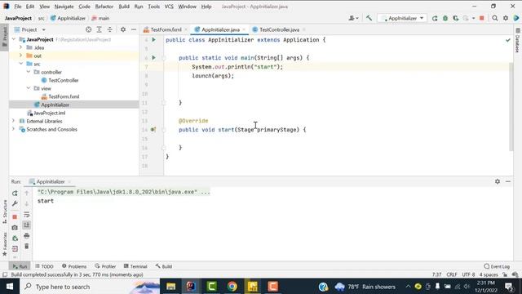Click override gutter marker beside start method
This screenshot has height=294, width=522.
(153, 129)
